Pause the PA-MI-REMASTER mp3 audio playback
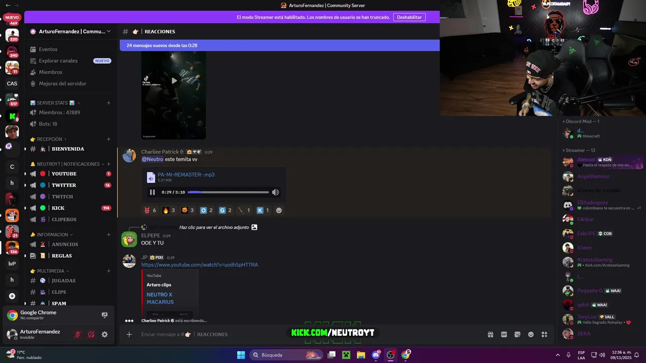646x363 pixels. [x=152, y=192]
